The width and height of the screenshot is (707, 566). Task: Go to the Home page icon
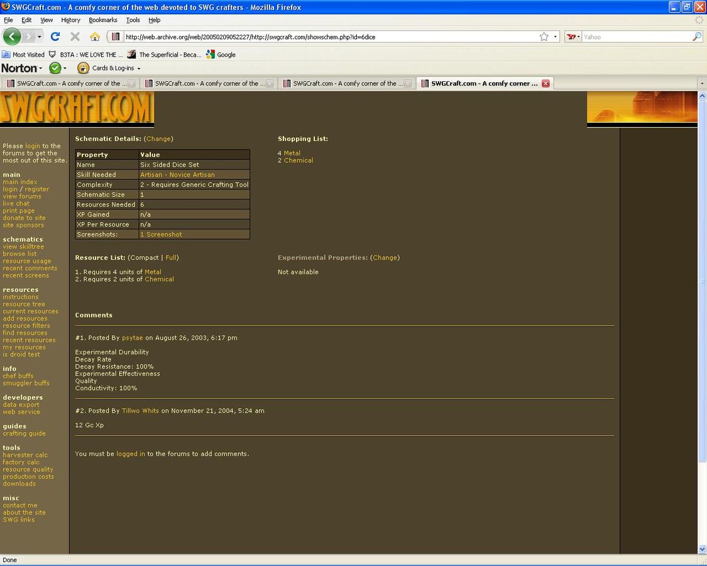coord(95,36)
